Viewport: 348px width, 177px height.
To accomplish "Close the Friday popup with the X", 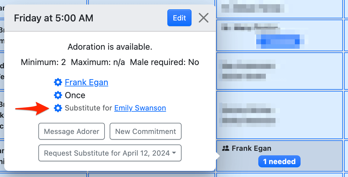I will 204,18.
